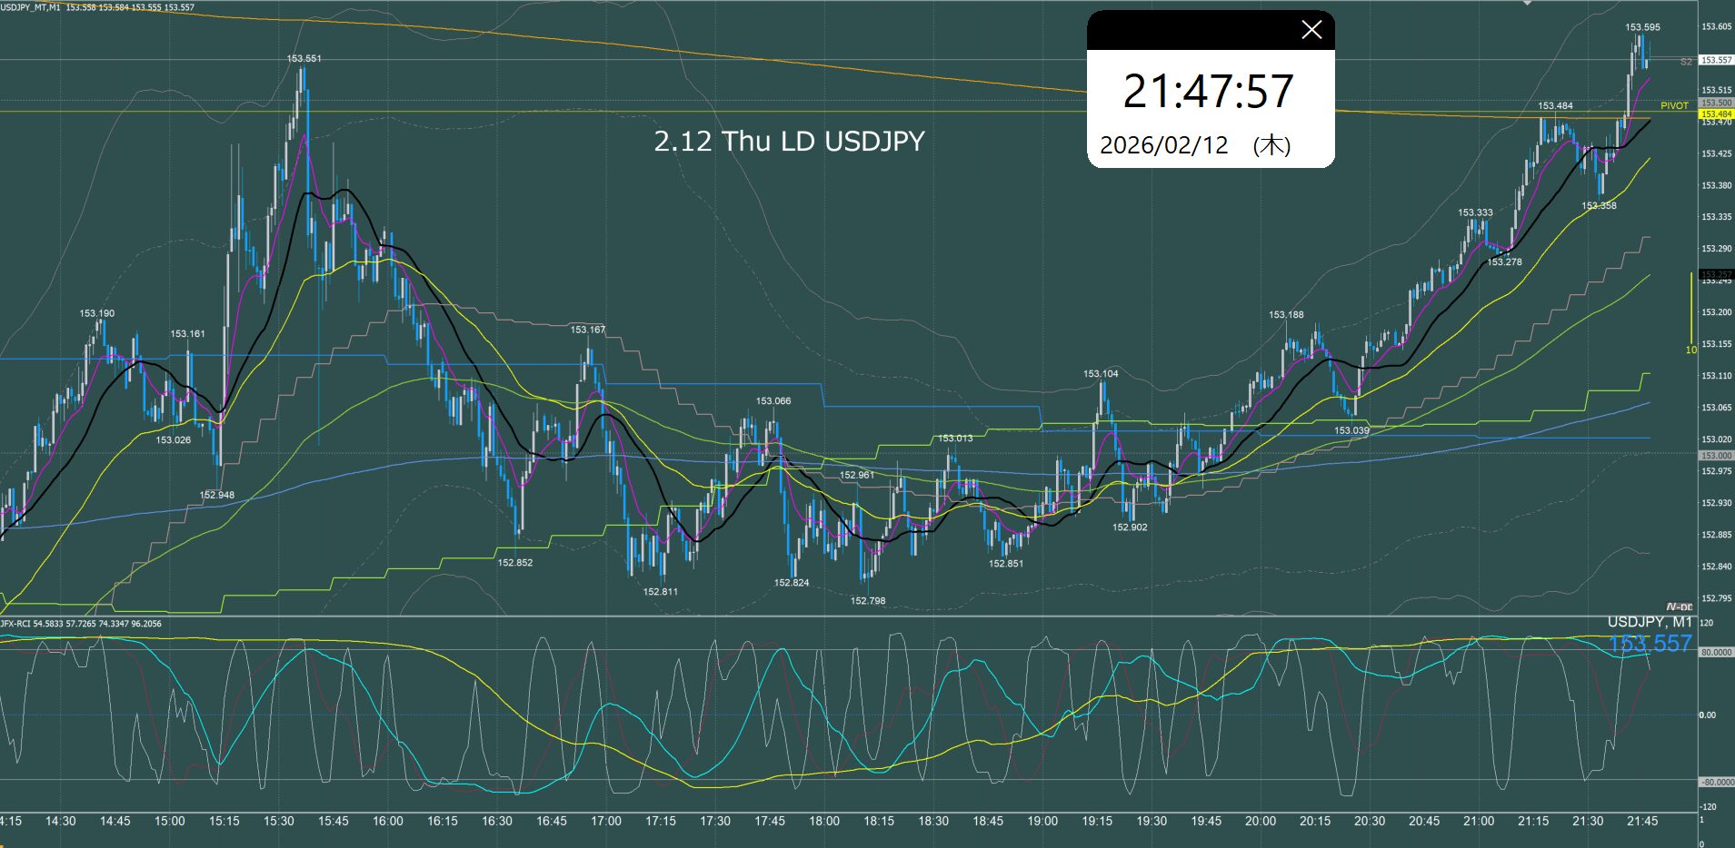Click the JFX-RCI indicator label
The width and height of the screenshot is (1735, 848).
click(15, 624)
